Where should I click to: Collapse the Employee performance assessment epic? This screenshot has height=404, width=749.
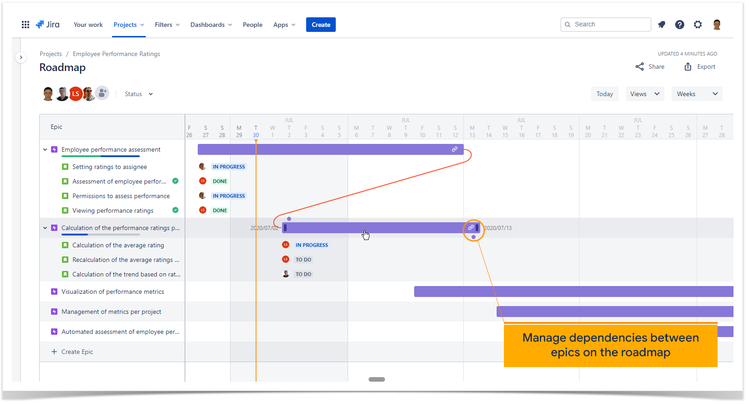point(45,149)
